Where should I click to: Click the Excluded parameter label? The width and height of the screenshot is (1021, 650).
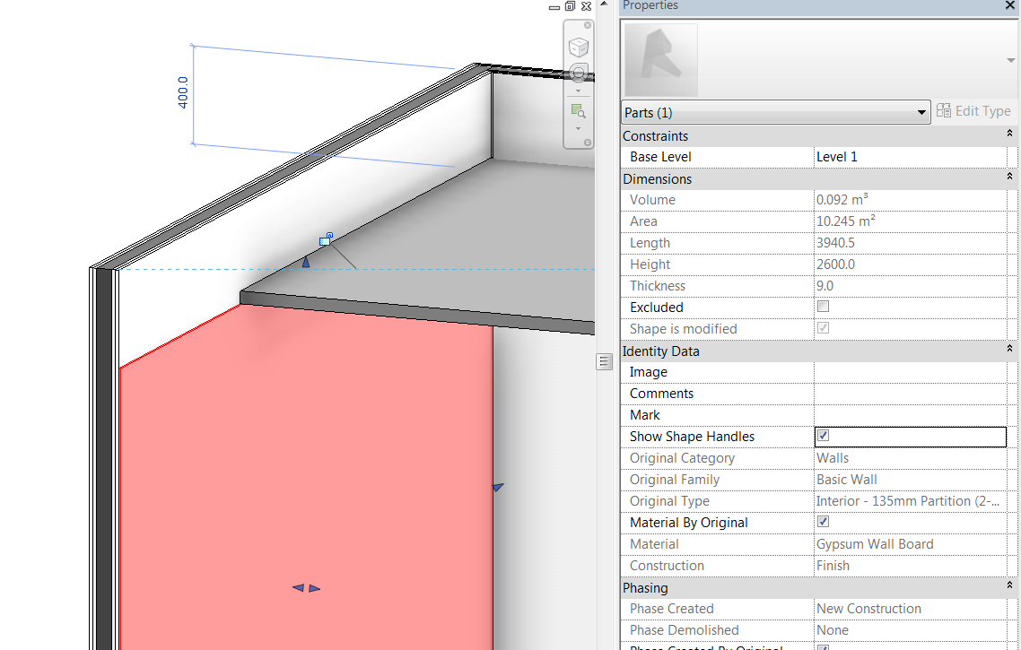[657, 308]
